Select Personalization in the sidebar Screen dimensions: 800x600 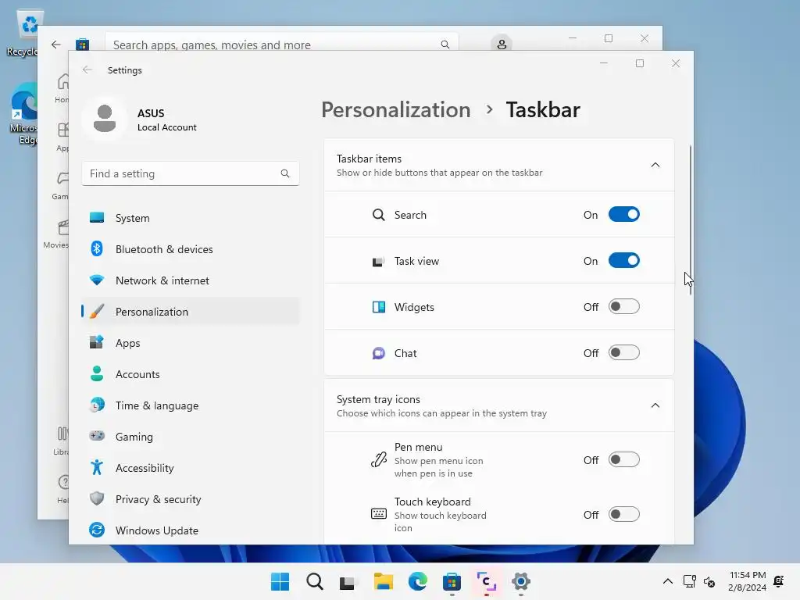point(191,312)
